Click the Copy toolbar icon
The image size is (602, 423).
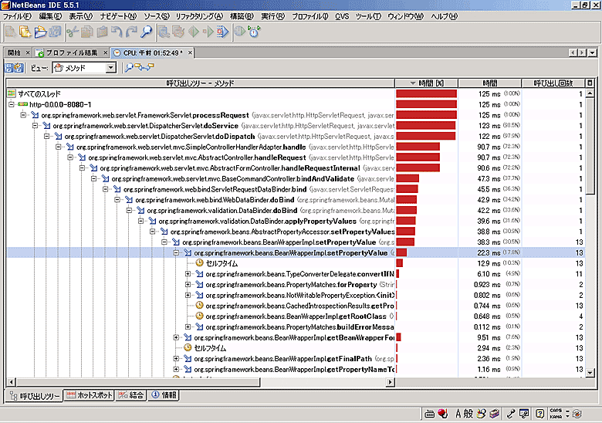pos(86,32)
